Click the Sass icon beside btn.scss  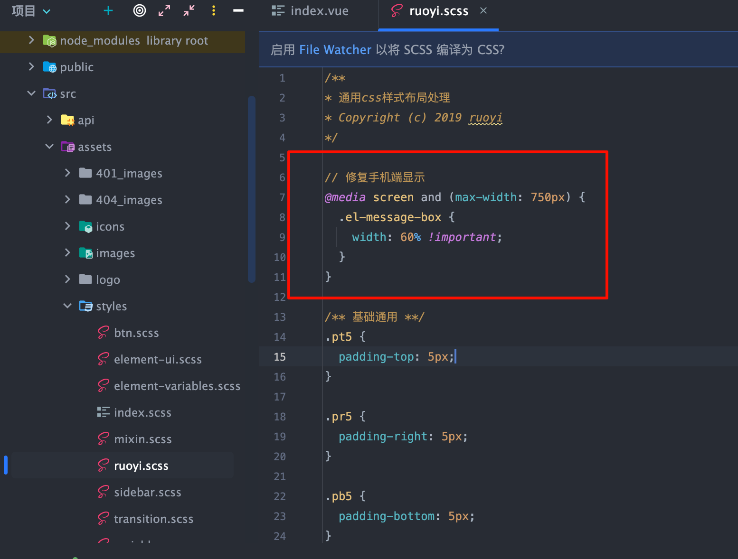pos(103,333)
